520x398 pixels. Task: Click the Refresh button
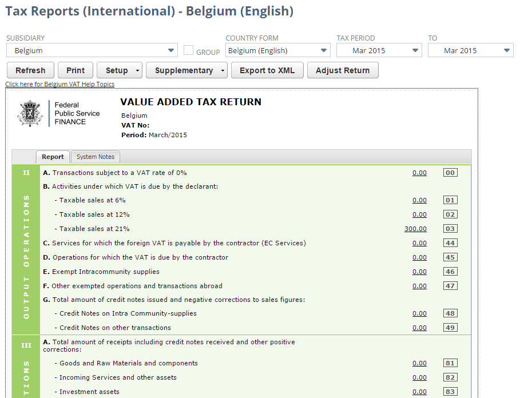tap(30, 70)
